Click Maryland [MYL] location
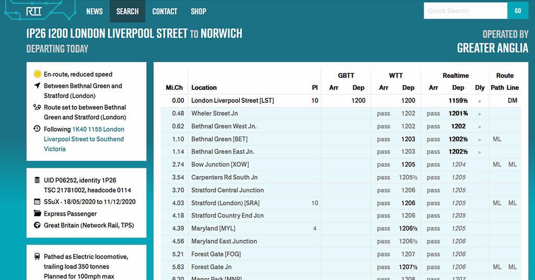 point(213,228)
